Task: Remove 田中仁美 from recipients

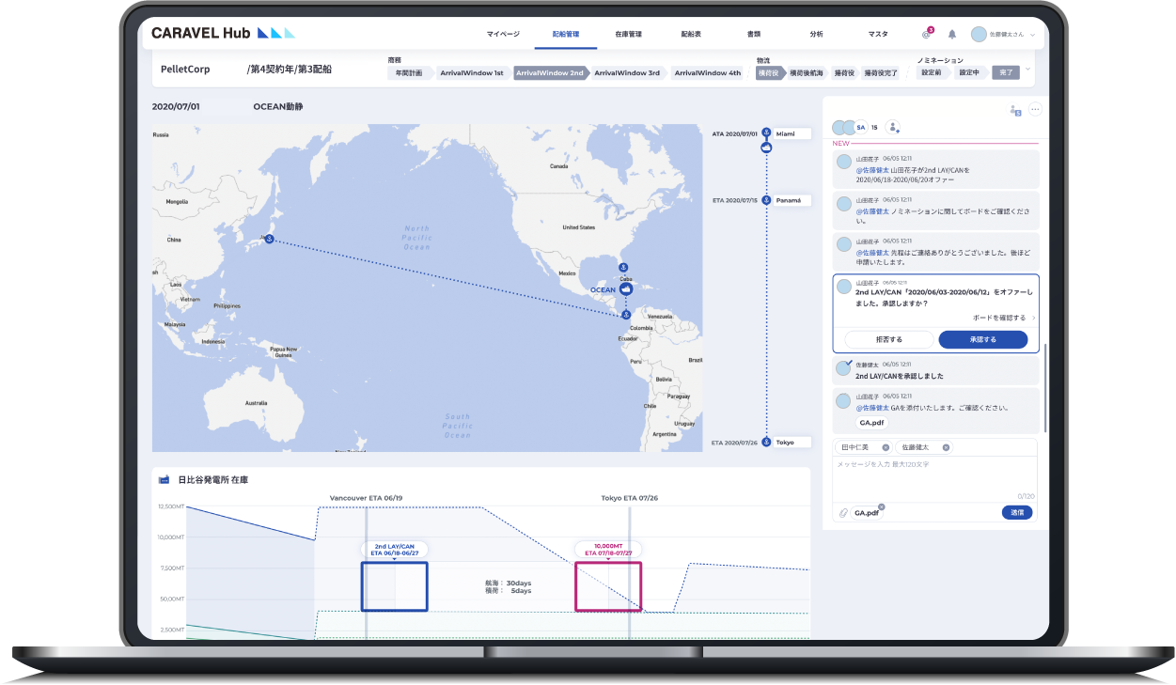Action: 886,447
